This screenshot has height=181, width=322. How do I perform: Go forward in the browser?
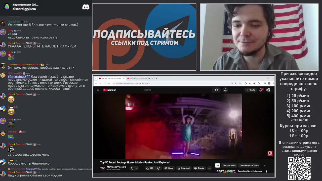100,83
